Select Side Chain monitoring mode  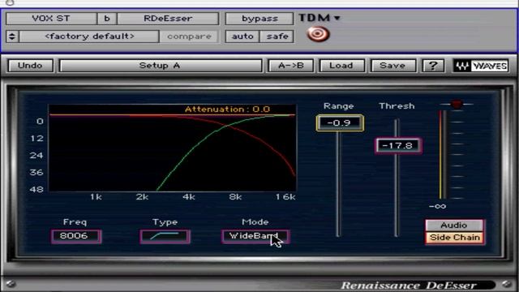click(455, 238)
